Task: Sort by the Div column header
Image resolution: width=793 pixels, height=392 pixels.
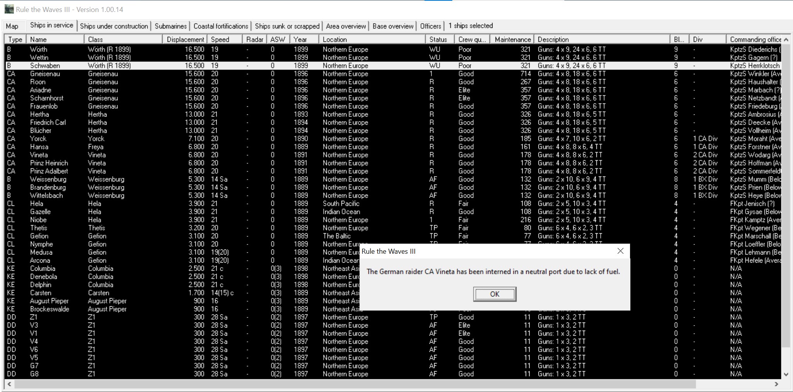Action: tap(708, 39)
